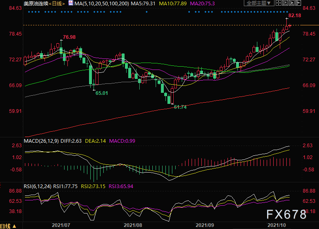This screenshot has height=229, width=319.
Task: Click the 2021/09 date marker
Action: (205, 225)
